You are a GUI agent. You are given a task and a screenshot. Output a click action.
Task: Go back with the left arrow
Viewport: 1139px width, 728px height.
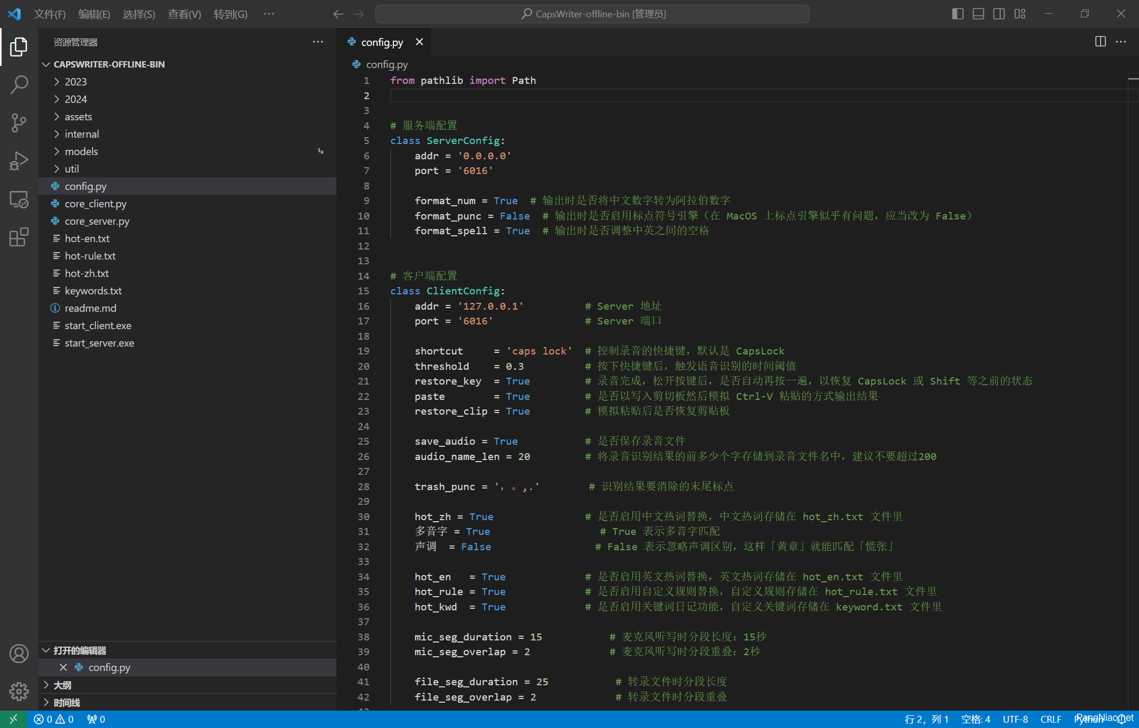tap(339, 14)
